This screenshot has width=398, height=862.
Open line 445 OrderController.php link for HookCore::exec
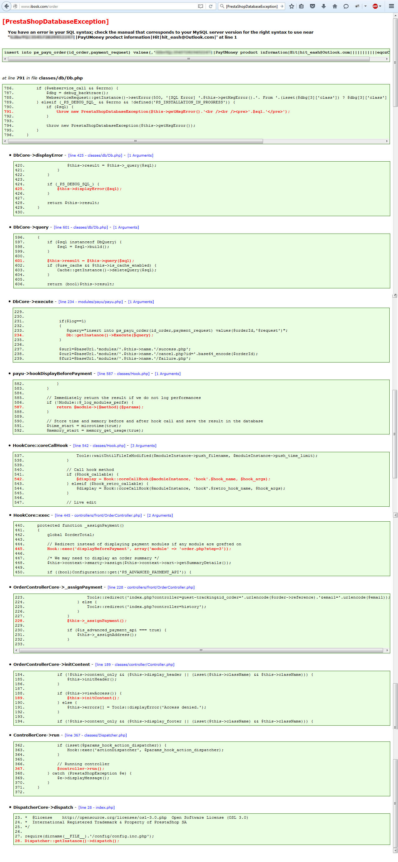coord(98,515)
